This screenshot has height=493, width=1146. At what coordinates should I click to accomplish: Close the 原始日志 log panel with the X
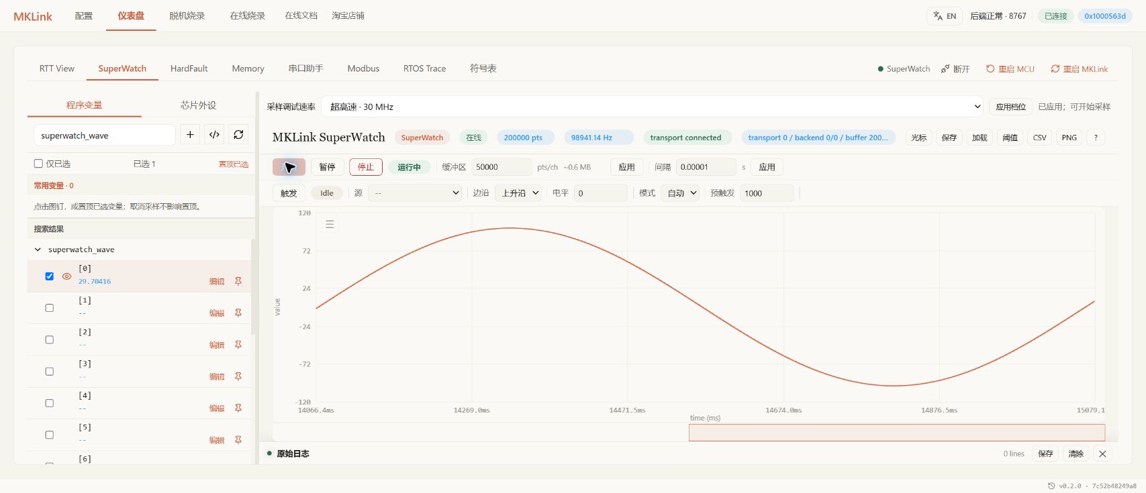point(1102,454)
